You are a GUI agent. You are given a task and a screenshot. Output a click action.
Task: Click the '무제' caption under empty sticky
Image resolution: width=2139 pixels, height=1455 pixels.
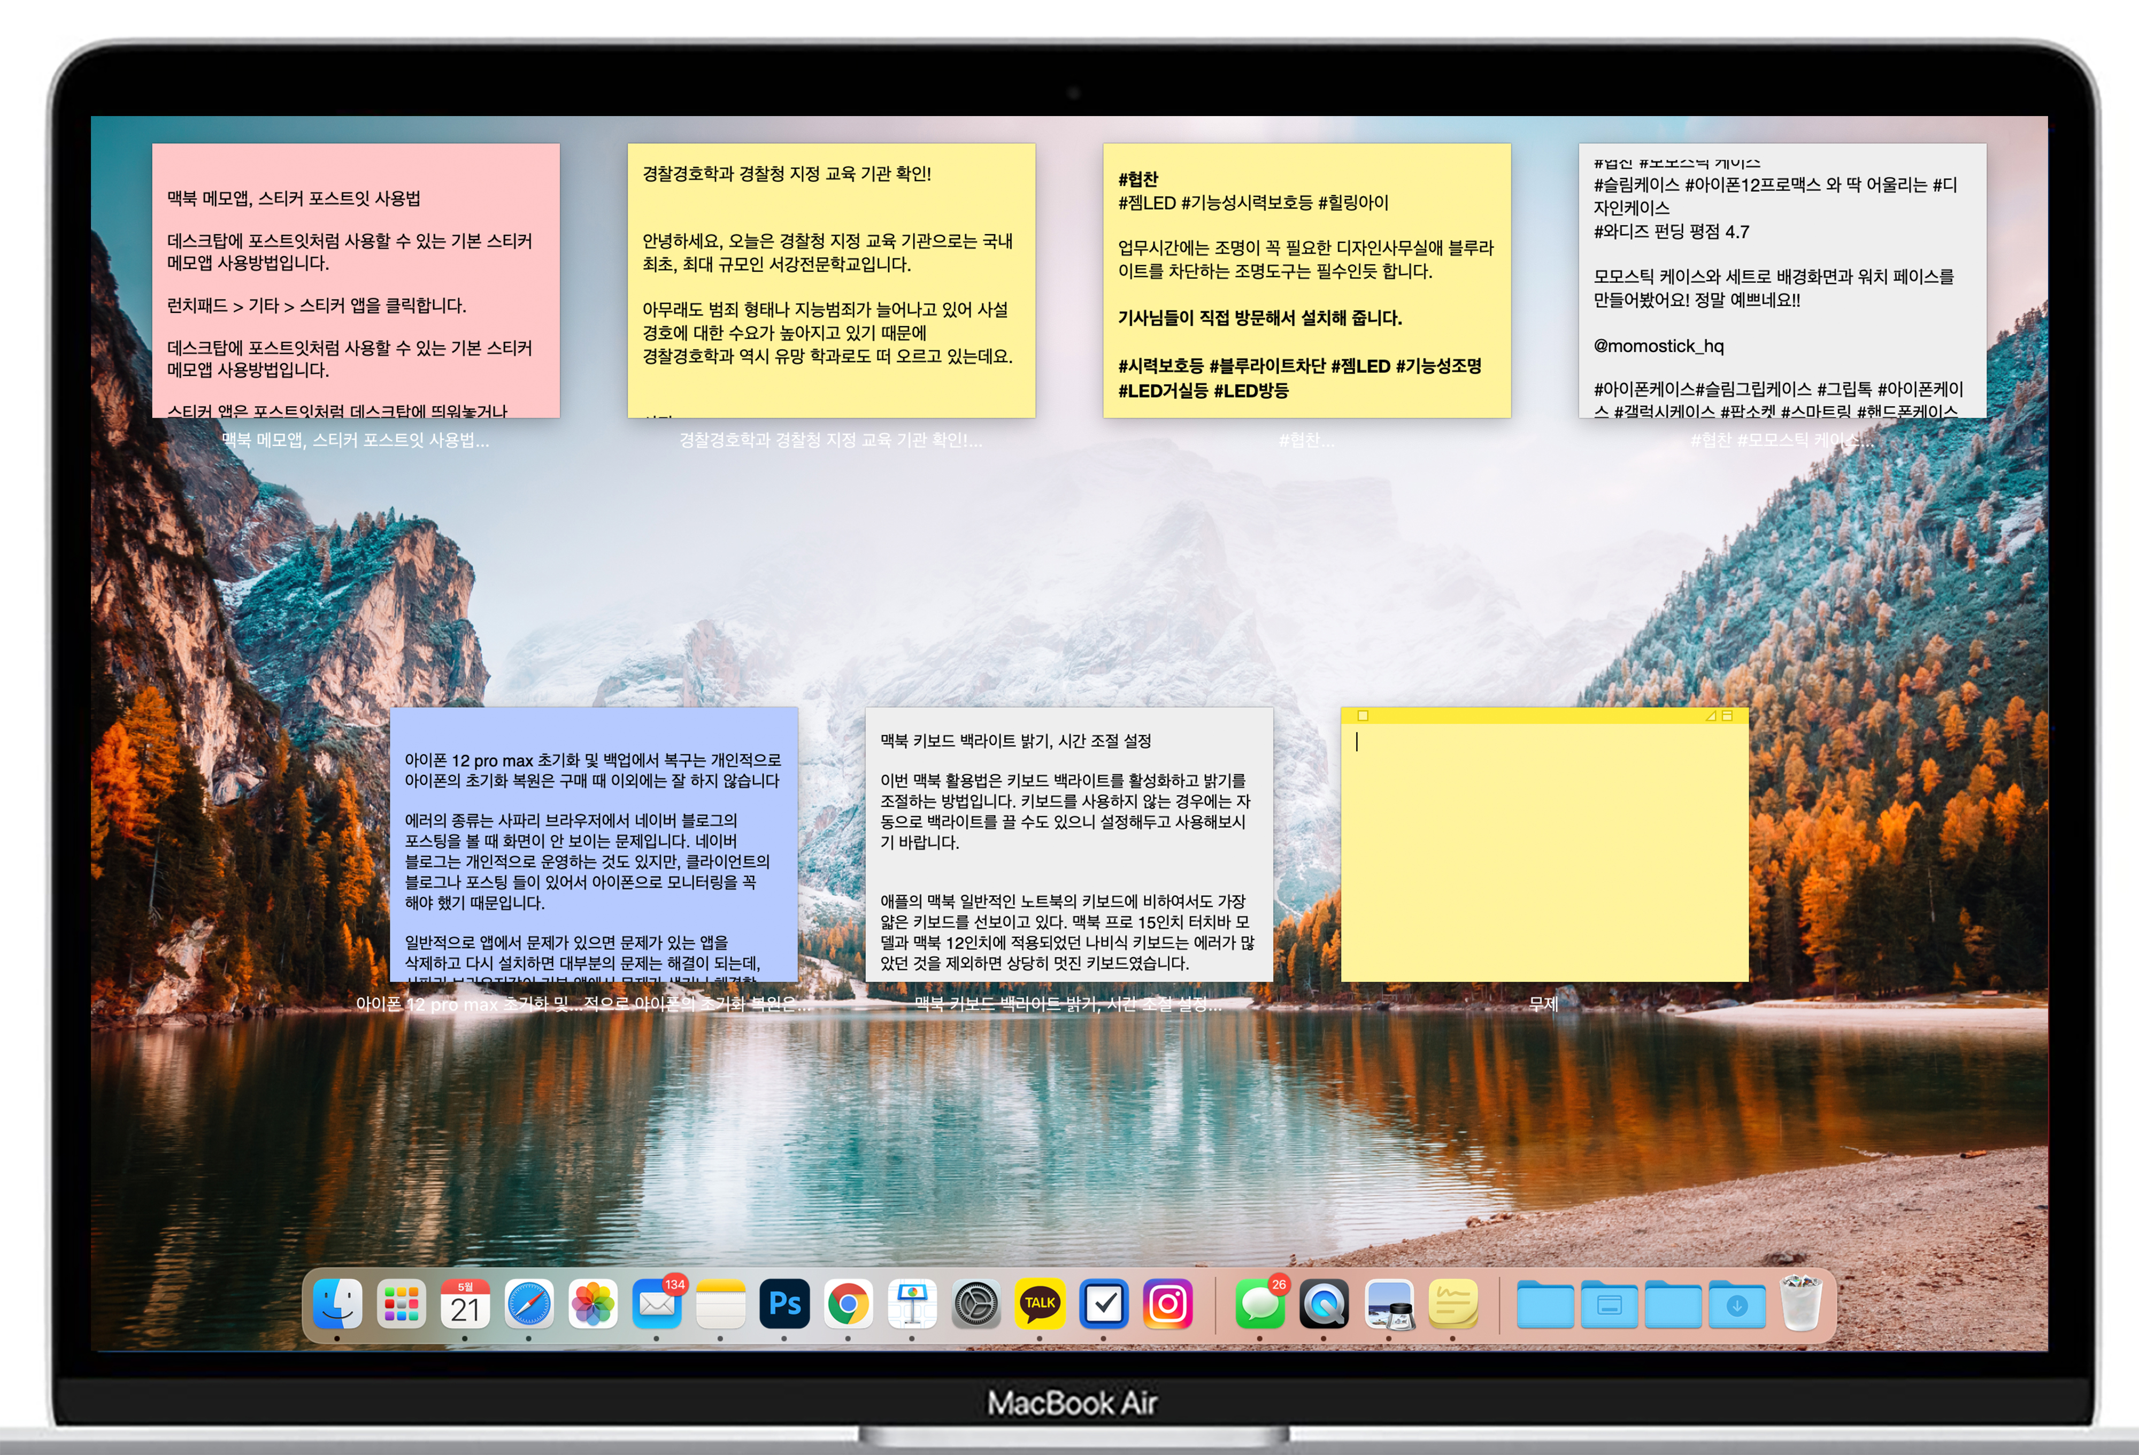pos(1543,1004)
